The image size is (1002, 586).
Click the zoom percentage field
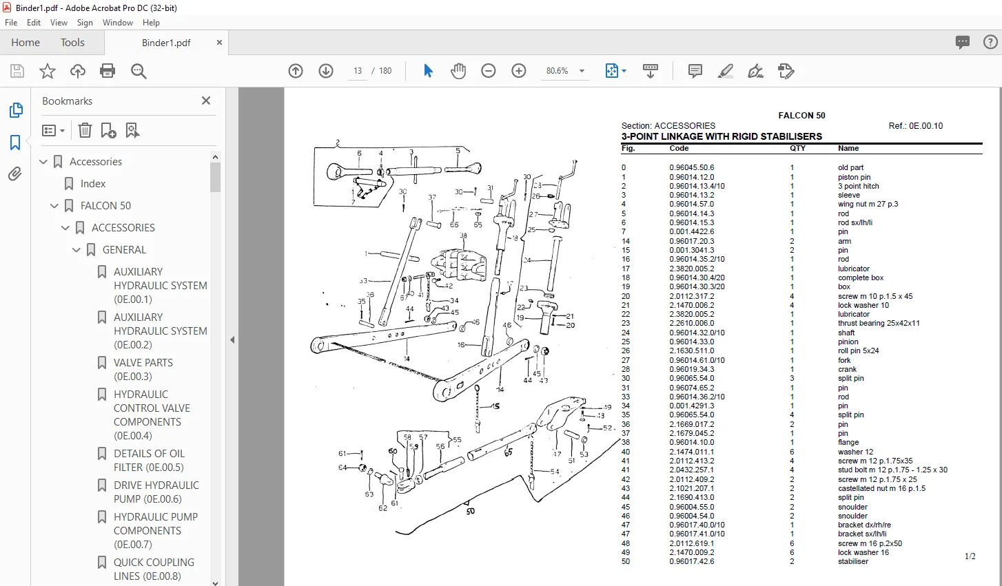pos(558,71)
